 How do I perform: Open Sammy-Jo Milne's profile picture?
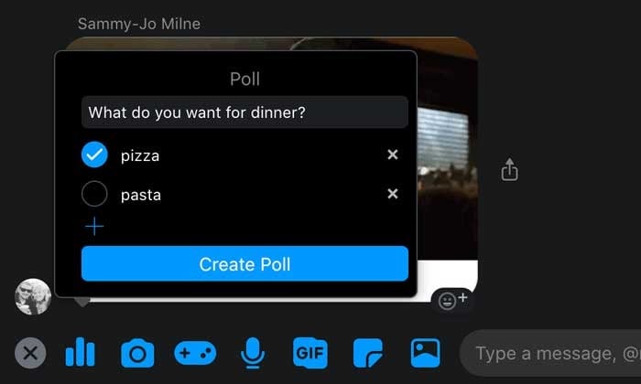(33, 296)
